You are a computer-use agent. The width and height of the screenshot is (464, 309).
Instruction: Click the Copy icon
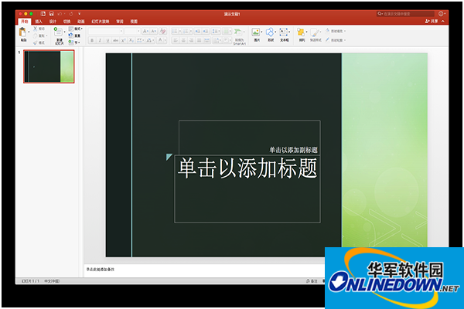36,36
